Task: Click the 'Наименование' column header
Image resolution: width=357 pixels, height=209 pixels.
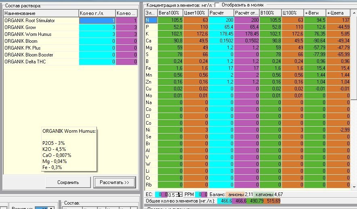Action: click(x=41, y=13)
